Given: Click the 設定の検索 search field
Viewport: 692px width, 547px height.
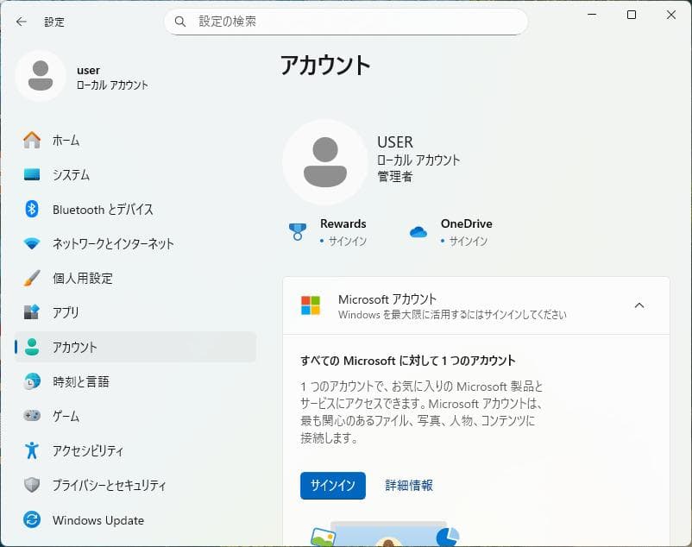Looking at the screenshot, I should [345, 21].
